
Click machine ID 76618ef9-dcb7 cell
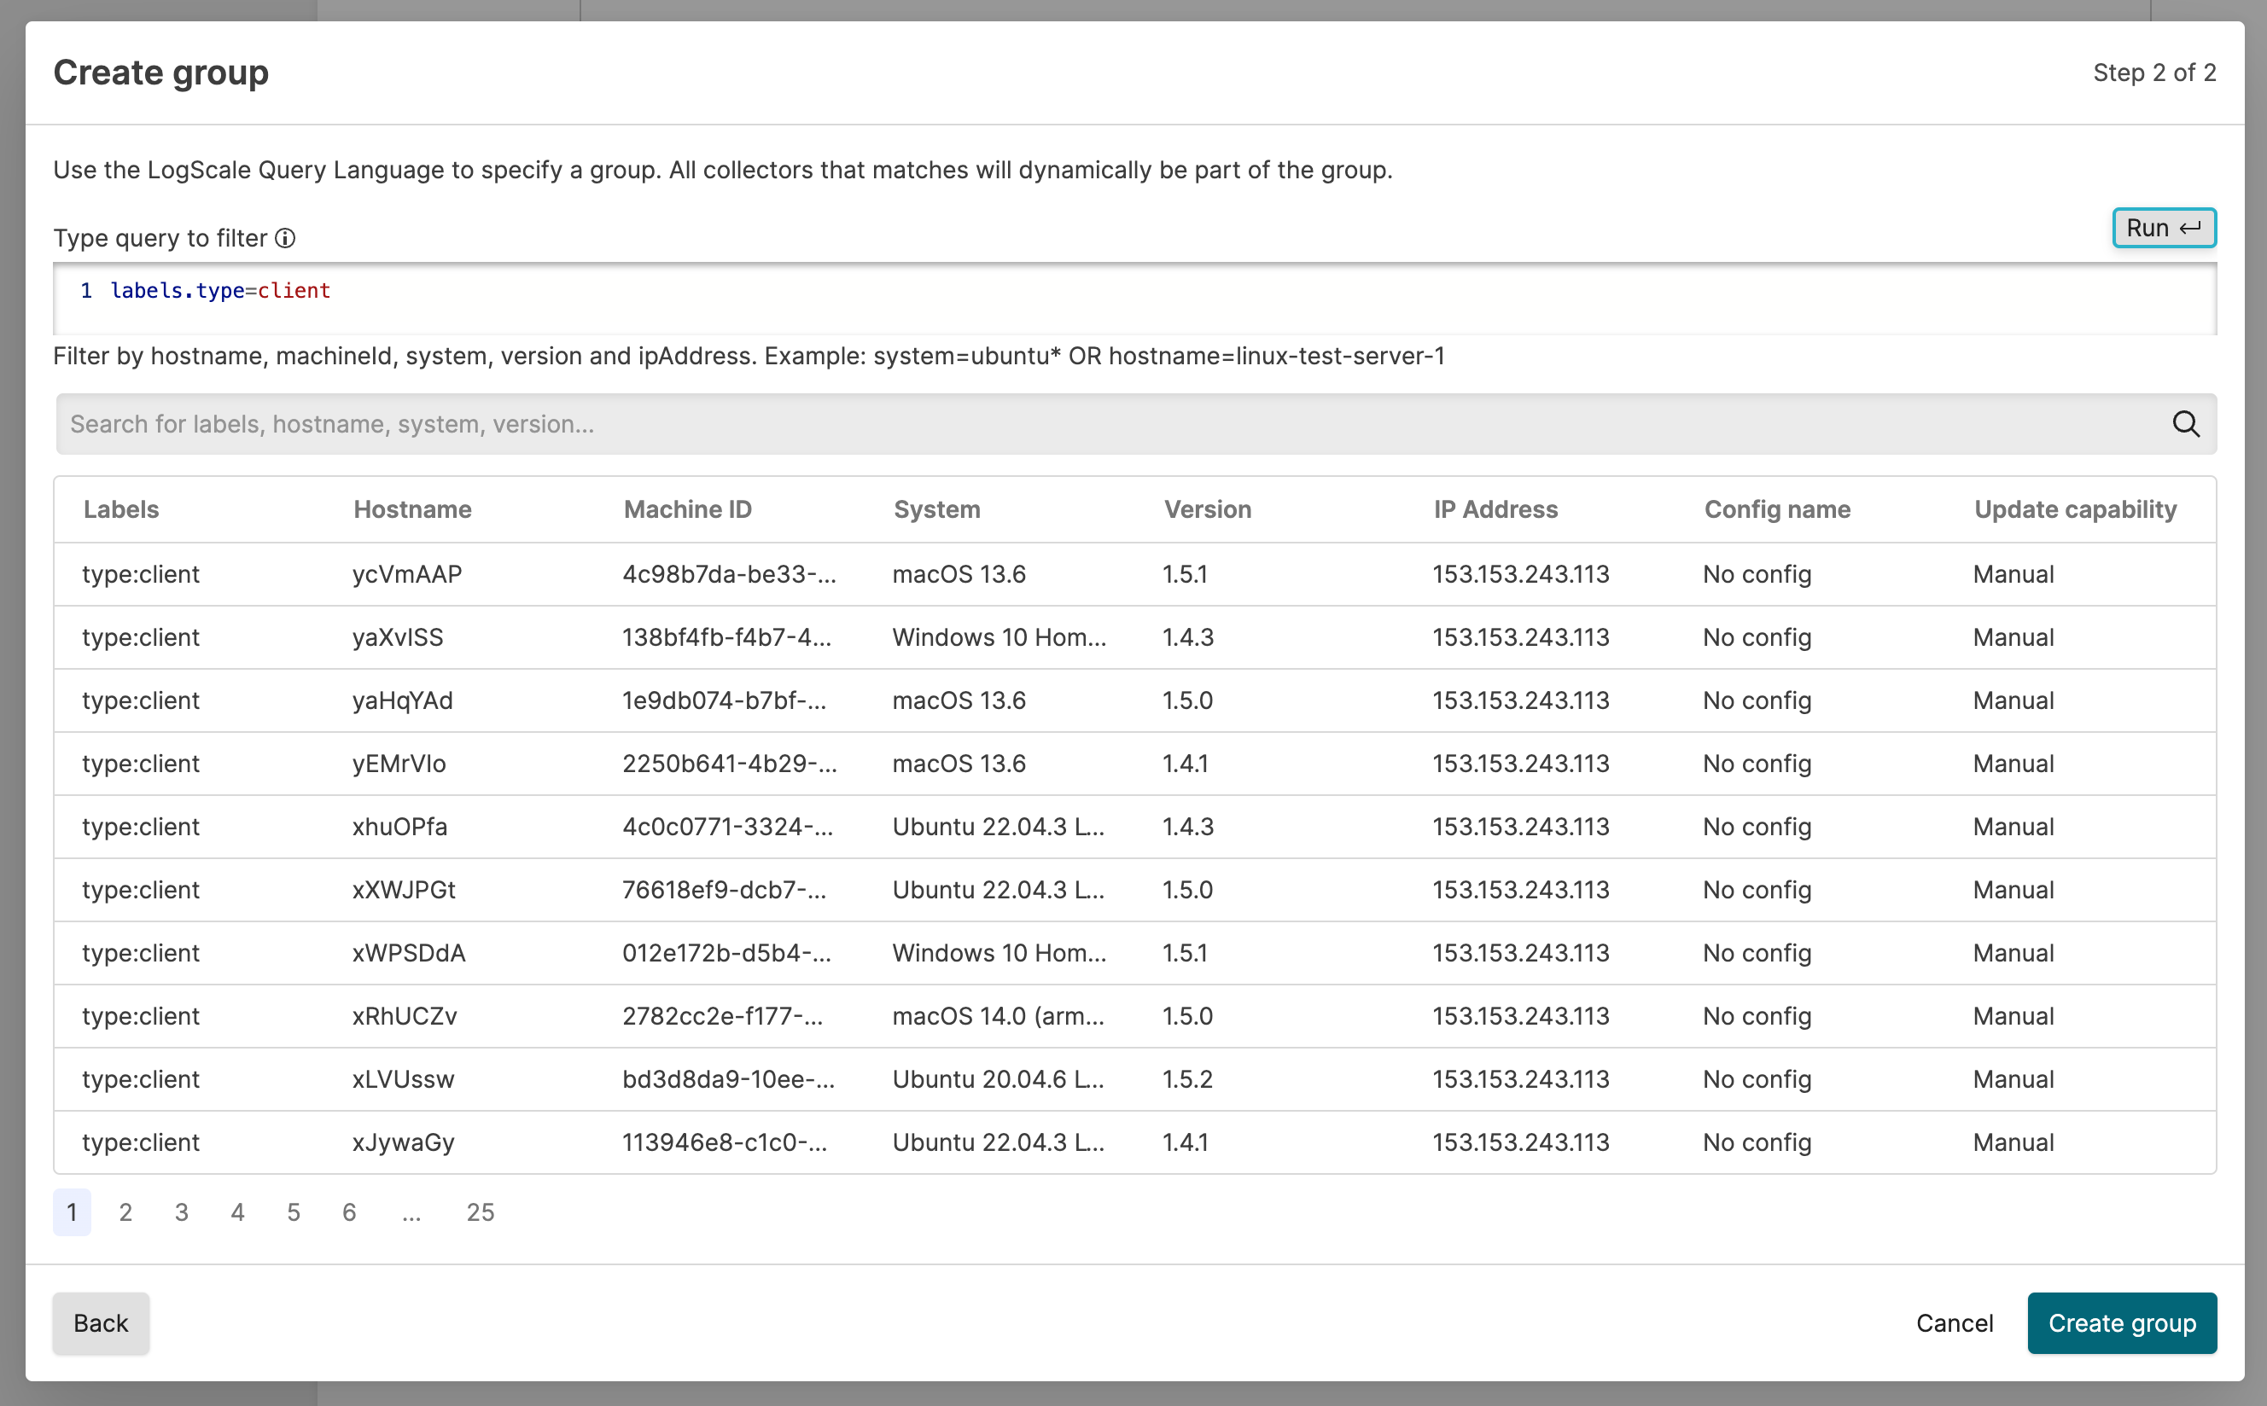pyautogui.click(x=724, y=890)
